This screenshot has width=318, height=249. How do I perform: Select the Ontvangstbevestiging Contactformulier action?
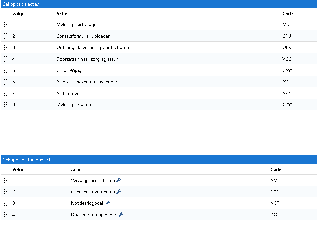pyautogui.click(x=96, y=48)
